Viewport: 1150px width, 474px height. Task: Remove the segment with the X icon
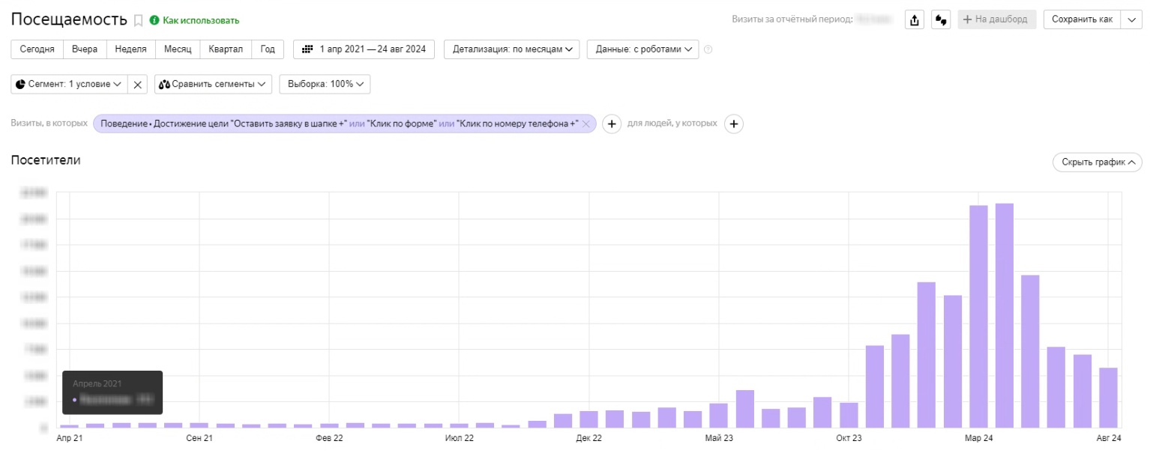[x=138, y=85]
